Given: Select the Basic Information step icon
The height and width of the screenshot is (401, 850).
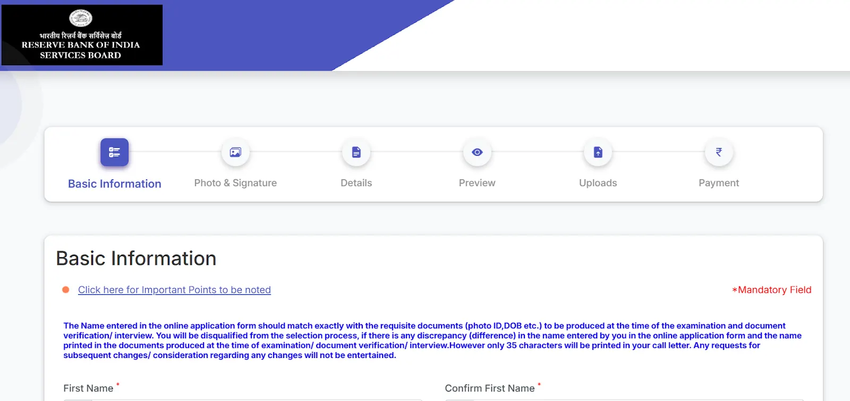Looking at the screenshot, I should coord(114,152).
